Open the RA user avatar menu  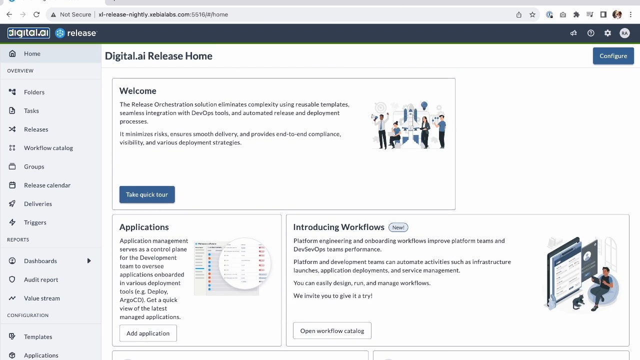(x=624, y=33)
